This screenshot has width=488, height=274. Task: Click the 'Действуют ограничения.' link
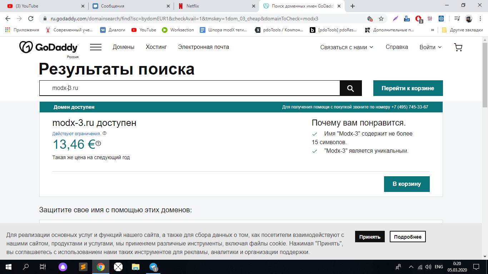pyautogui.click(x=76, y=134)
